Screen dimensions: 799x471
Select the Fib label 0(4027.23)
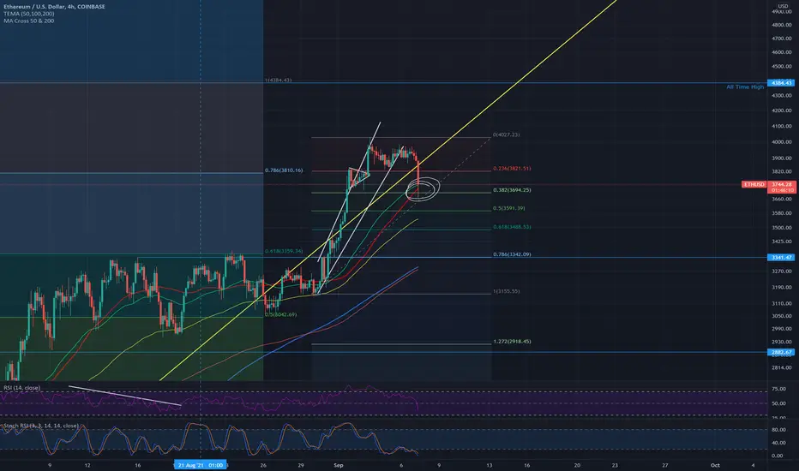(x=506, y=135)
